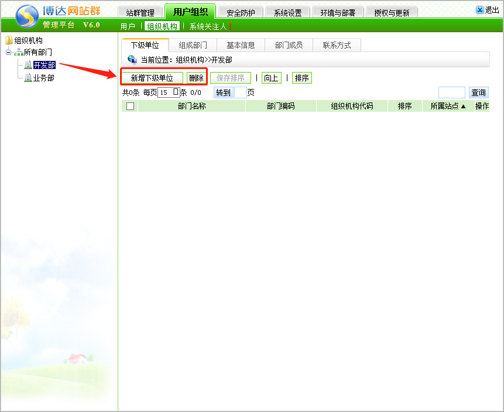Open the 部门成员 tab
The height and width of the screenshot is (412, 504).
pos(289,45)
